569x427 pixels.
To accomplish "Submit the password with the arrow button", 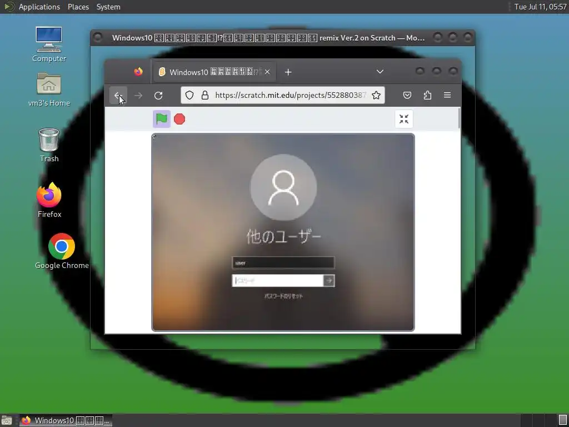I will [x=329, y=280].
